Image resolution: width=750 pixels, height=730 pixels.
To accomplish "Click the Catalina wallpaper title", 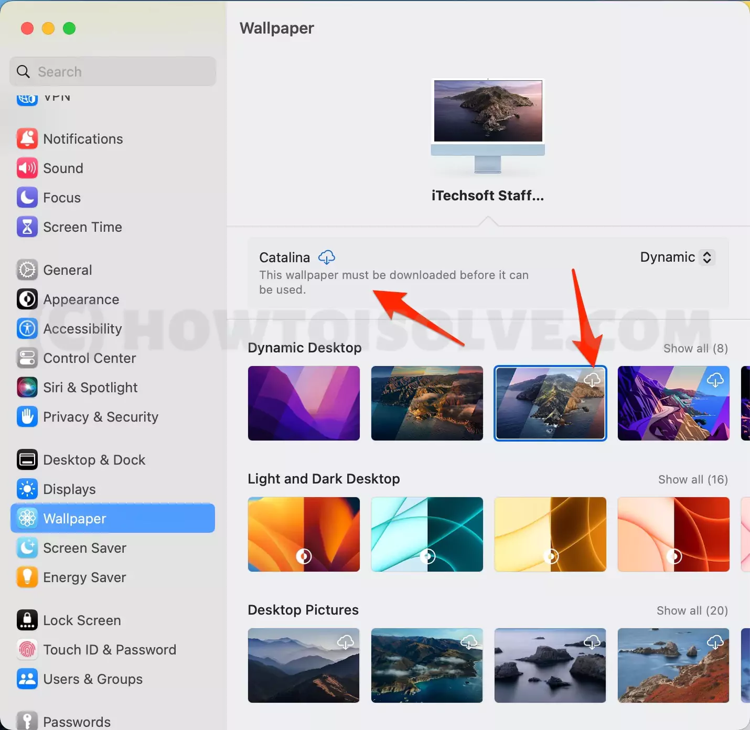I will [x=285, y=257].
